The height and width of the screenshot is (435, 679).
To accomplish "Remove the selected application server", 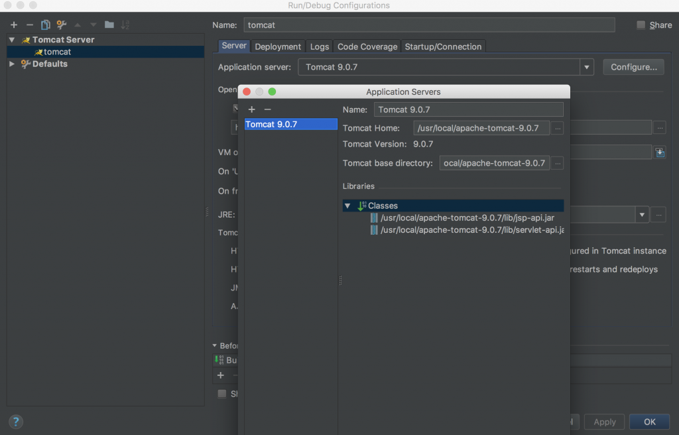I will tap(267, 109).
